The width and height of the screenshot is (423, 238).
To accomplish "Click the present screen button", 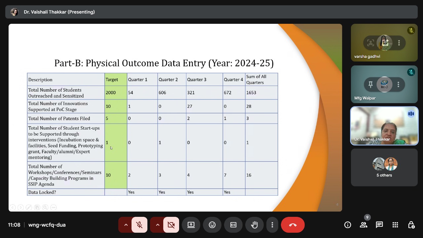I will click(191, 225).
